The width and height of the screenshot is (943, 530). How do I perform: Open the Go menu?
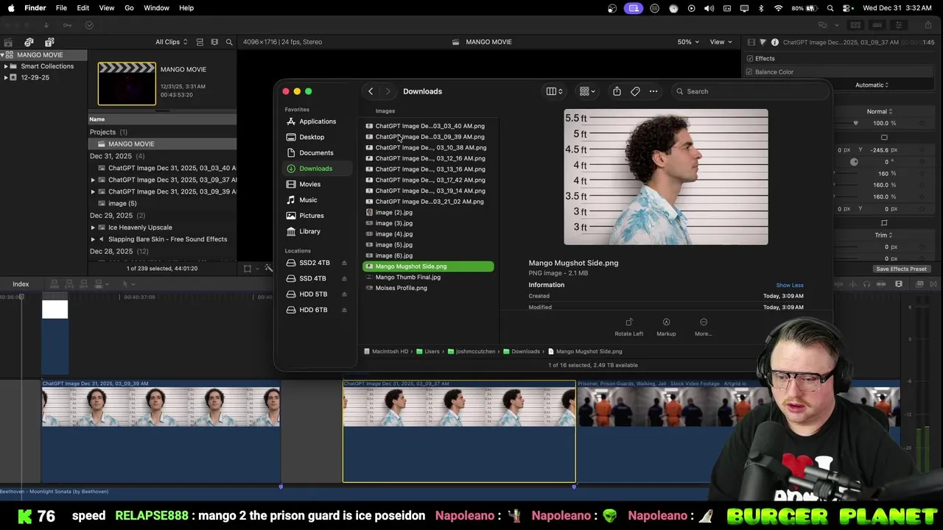pos(129,8)
